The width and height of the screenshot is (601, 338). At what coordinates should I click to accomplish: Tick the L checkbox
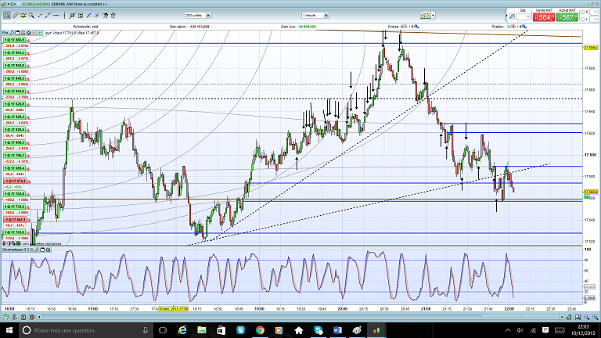point(582,20)
